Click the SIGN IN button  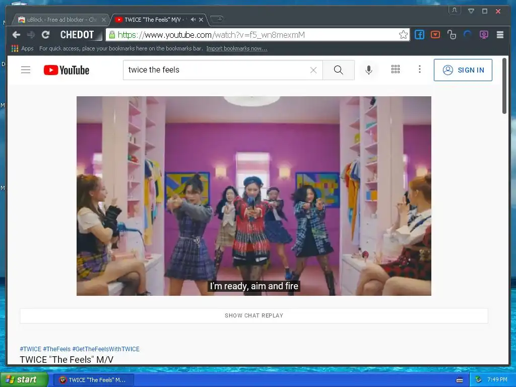463,70
